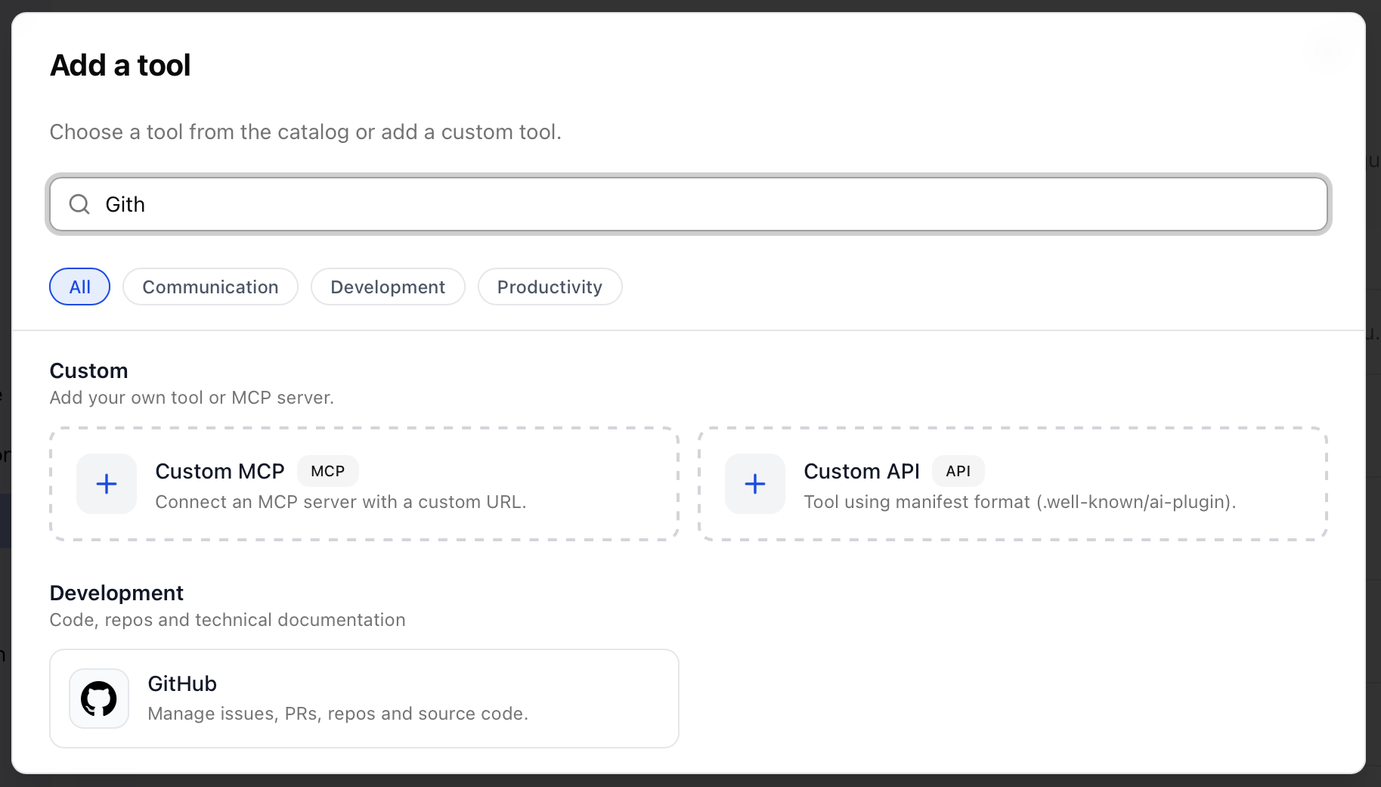Filter tools by Development chip
This screenshot has height=787, width=1381.
(388, 287)
